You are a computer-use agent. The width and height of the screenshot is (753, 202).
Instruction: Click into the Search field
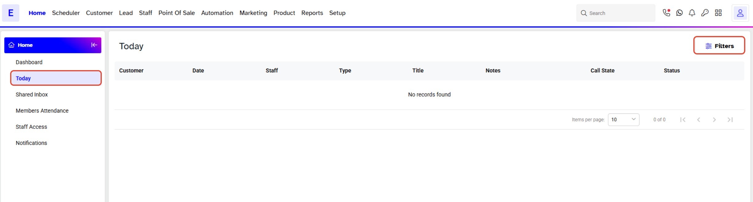[x=616, y=13]
